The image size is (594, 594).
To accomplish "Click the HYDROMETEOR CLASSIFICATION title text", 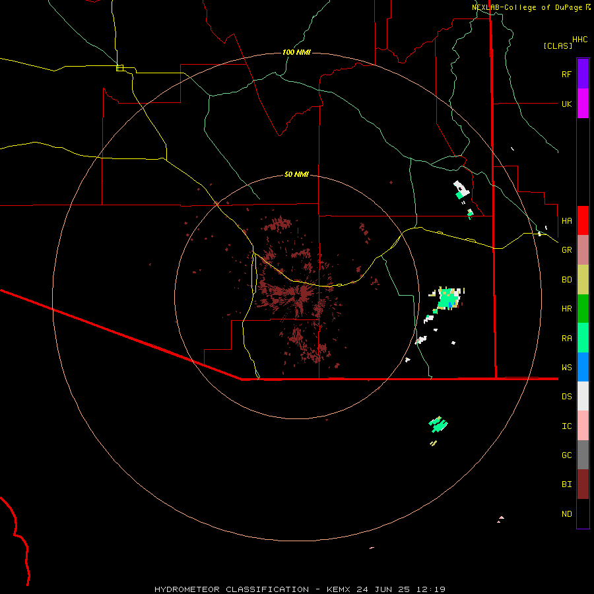I will 232,589.
